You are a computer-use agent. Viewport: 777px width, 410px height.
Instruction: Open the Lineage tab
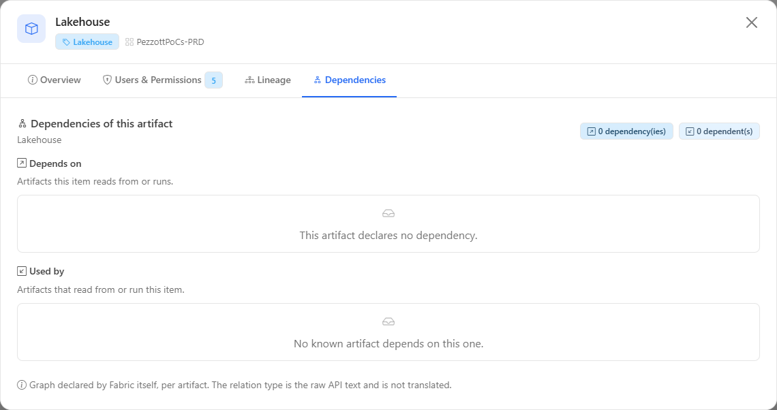268,80
